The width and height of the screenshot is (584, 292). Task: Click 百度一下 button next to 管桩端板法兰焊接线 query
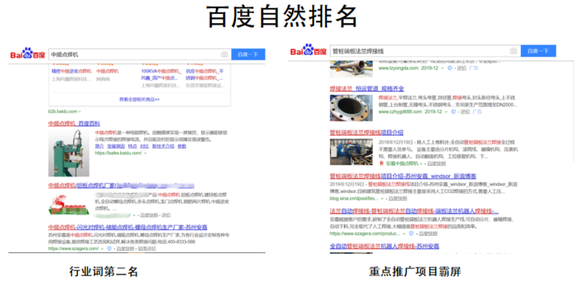(538, 51)
